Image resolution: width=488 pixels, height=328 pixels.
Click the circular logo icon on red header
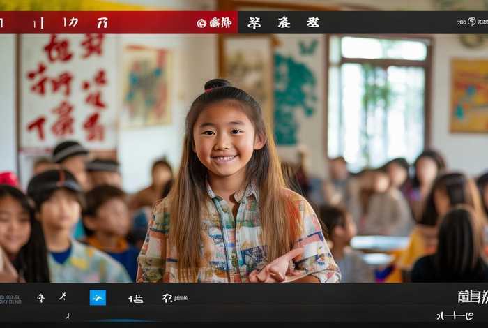tap(201, 23)
